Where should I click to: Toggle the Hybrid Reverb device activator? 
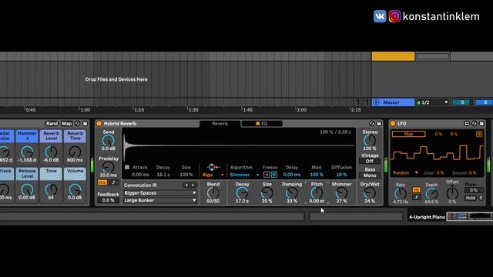click(x=99, y=124)
